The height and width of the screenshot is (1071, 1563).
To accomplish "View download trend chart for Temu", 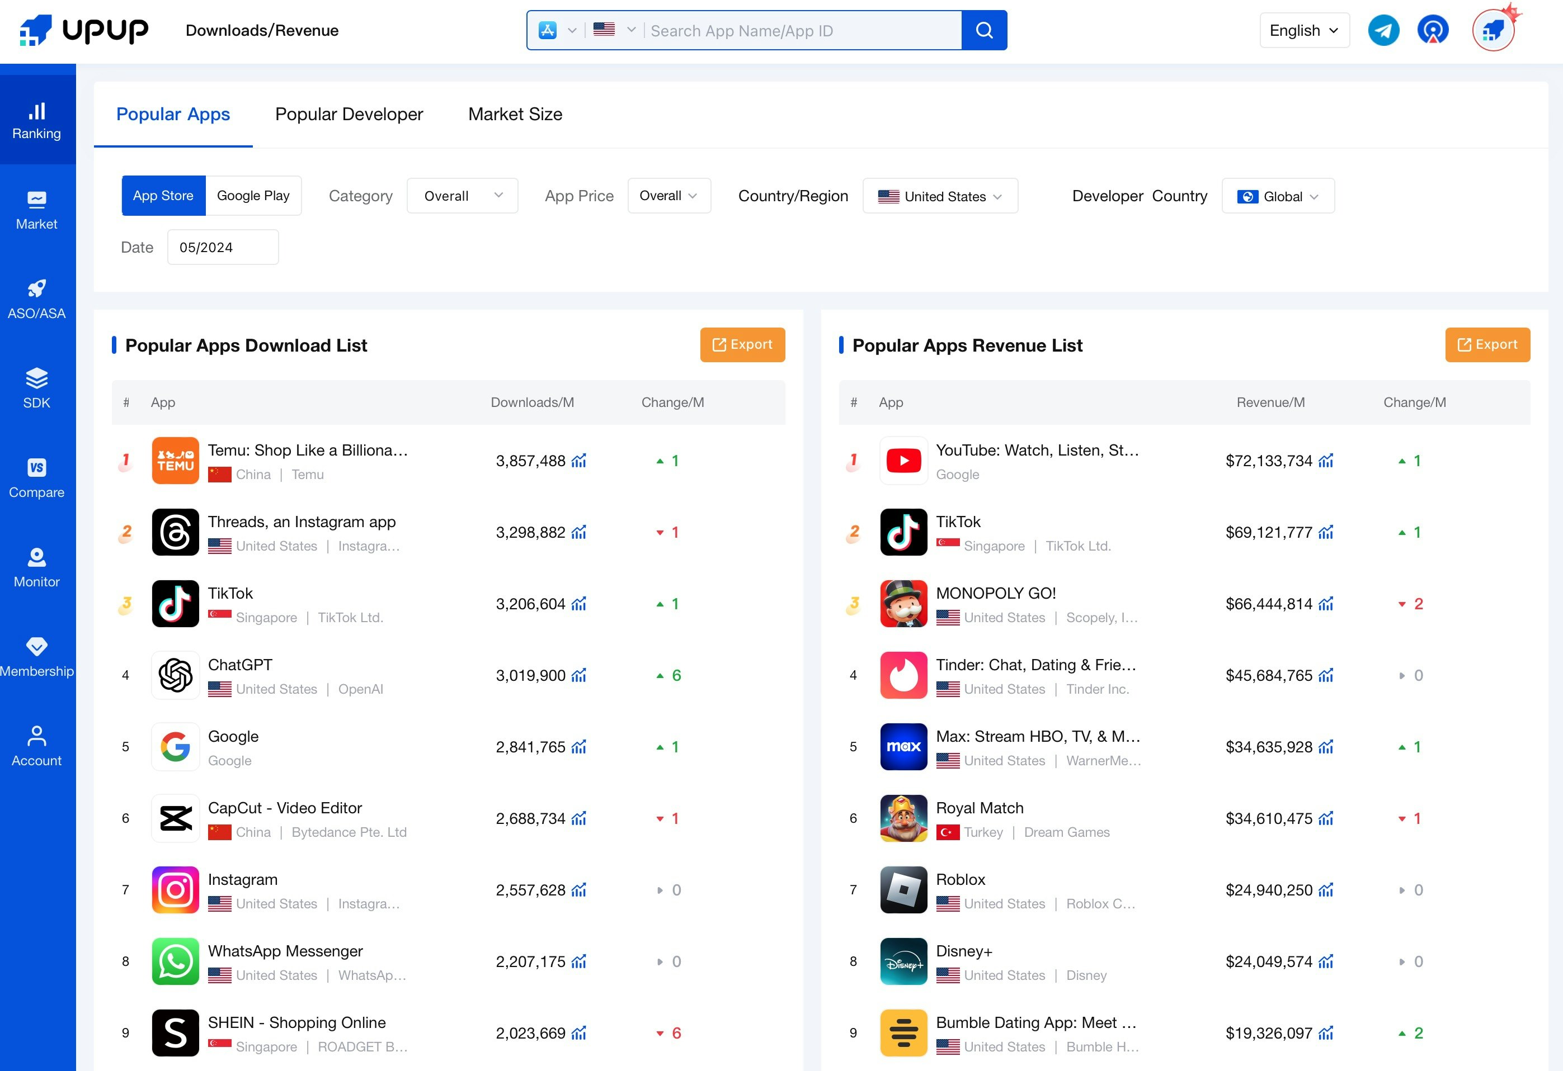I will [578, 461].
